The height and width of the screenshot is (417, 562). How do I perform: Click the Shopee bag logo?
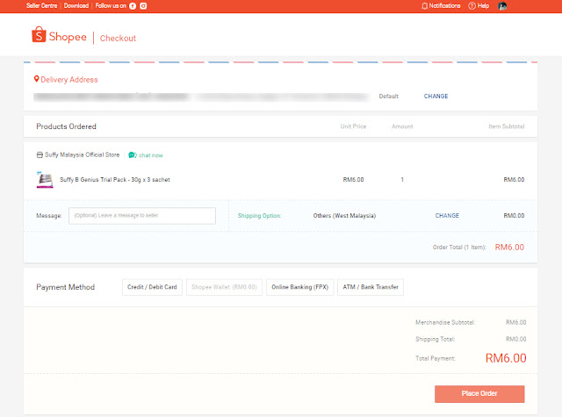[x=39, y=34]
